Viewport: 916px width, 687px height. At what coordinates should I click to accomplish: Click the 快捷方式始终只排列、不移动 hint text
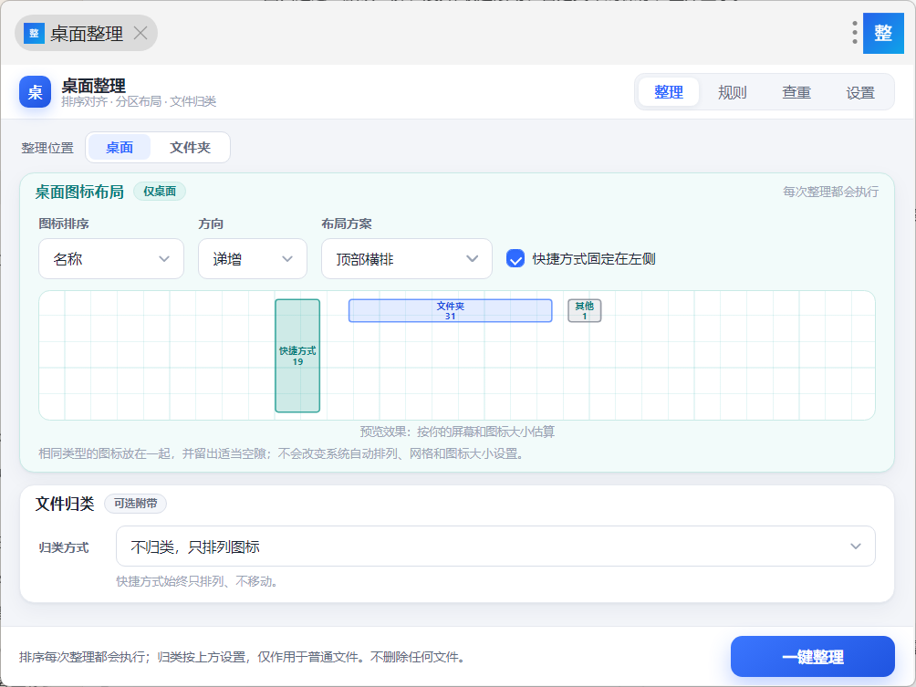pos(197,581)
